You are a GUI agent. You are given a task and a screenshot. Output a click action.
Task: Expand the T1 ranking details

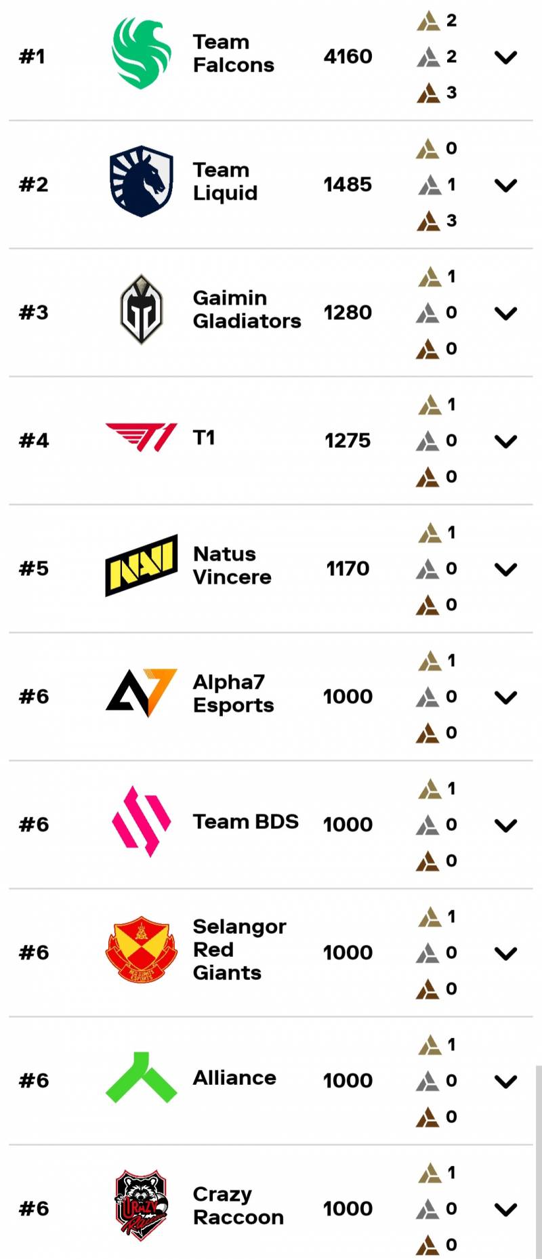point(505,442)
